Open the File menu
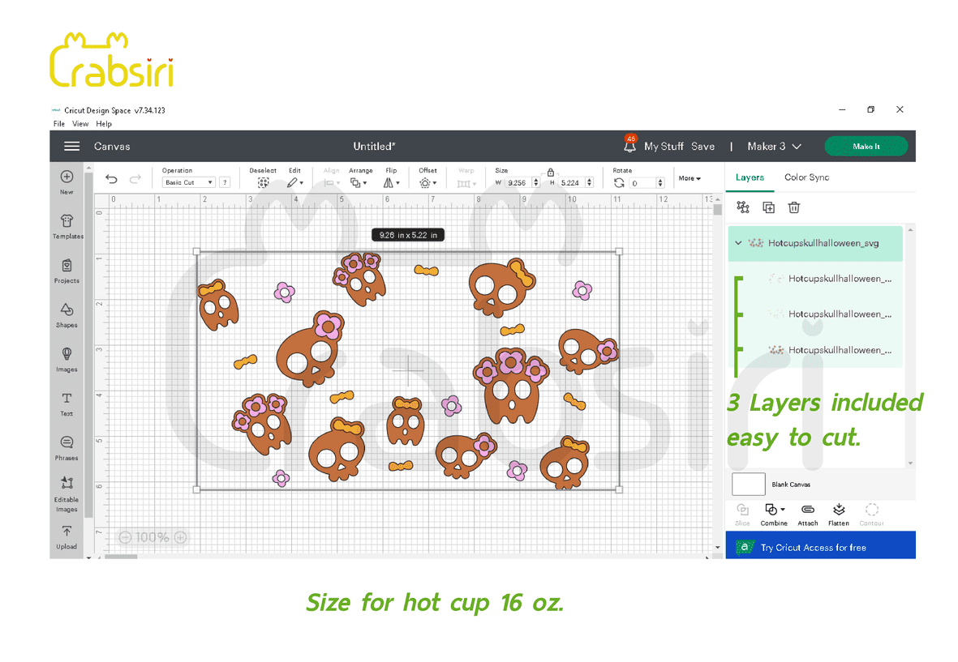The image size is (958, 662). (x=58, y=124)
